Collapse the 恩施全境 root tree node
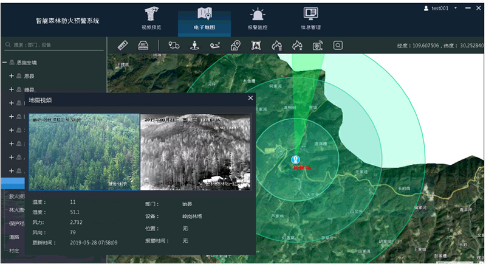 point(5,63)
